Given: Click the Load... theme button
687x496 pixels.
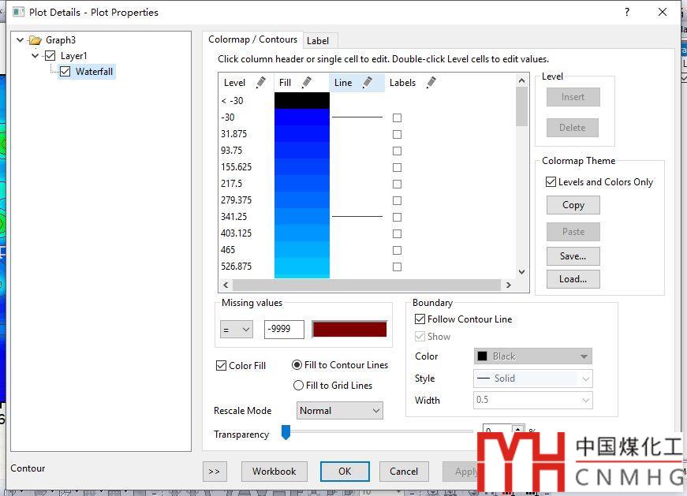Looking at the screenshot, I should point(573,279).
